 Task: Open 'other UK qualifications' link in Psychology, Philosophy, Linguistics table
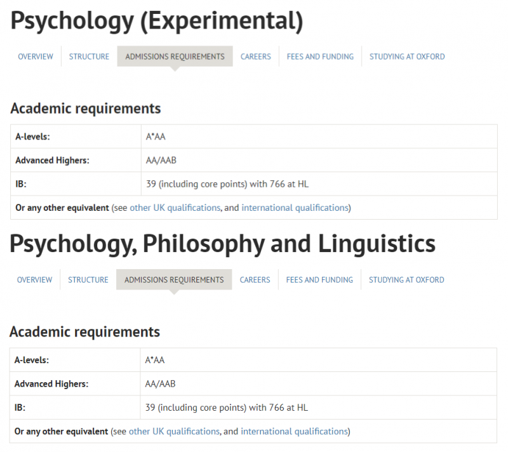(174, 432)
